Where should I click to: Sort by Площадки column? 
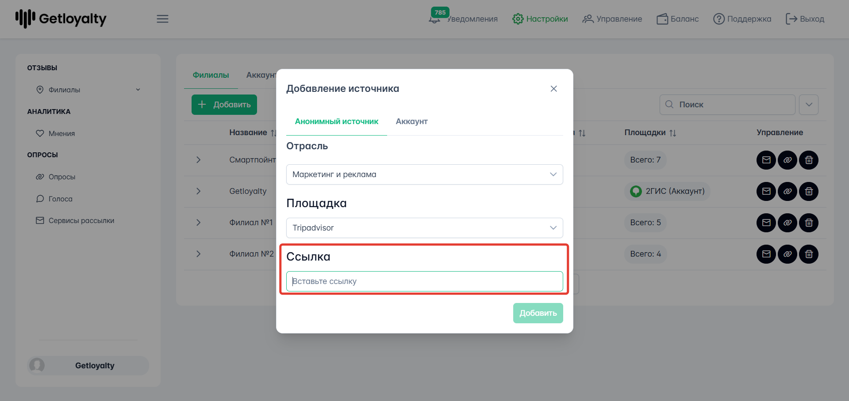coord(672,133)
